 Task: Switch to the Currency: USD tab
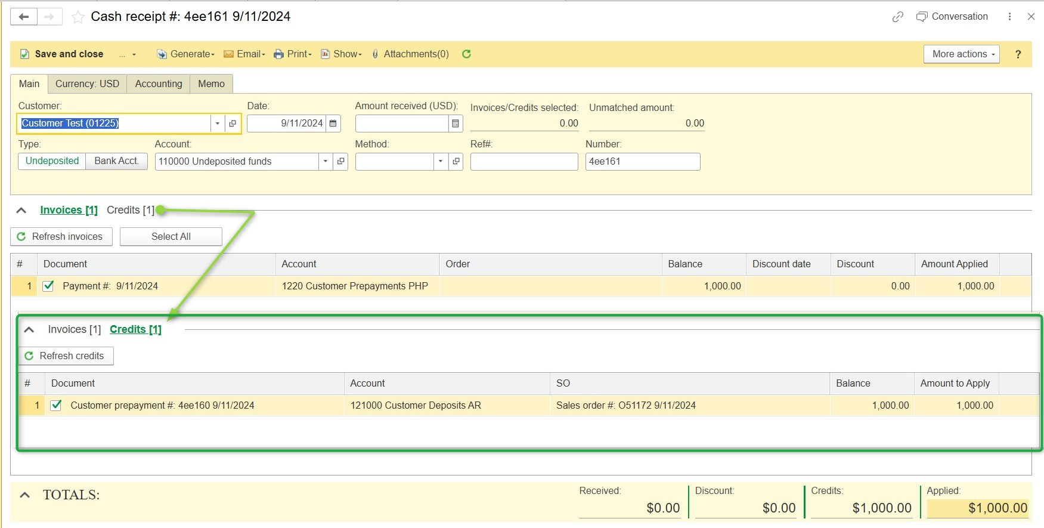[x=87, y=84]
